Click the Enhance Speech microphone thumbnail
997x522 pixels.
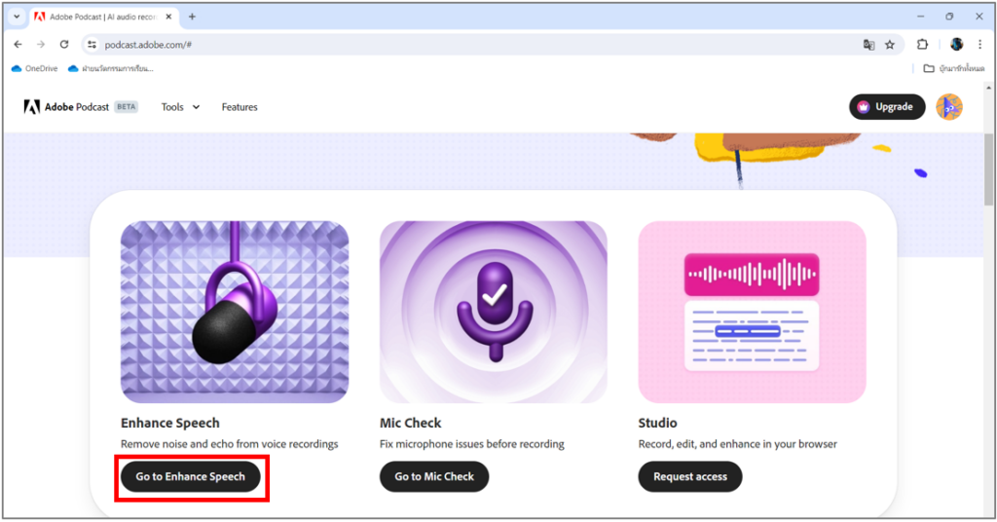pos(235,312)
